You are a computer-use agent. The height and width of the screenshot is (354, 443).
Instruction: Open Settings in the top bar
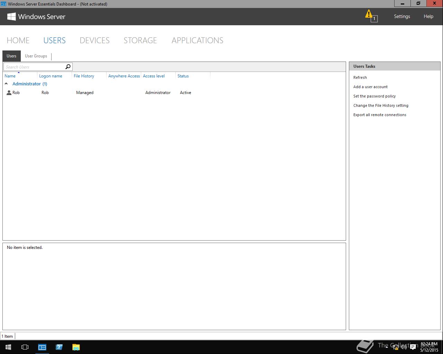tap(402, 16)
